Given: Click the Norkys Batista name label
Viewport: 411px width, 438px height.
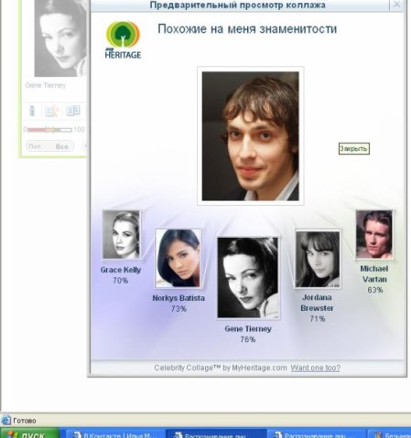Looking at the screenshot, I should click(178, 298).
